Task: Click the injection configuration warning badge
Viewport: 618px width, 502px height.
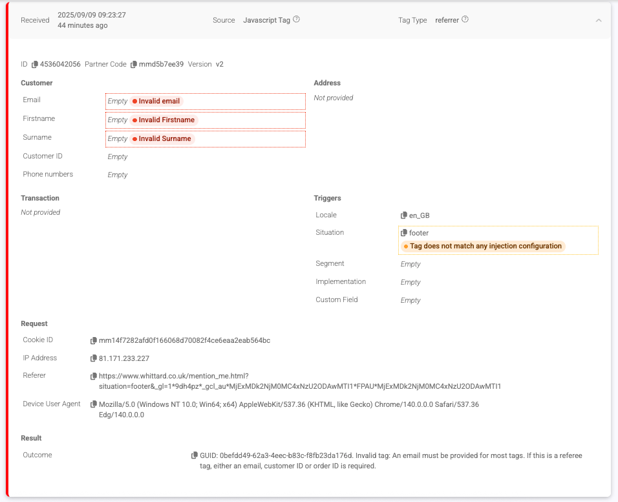Action: [482, 246]
